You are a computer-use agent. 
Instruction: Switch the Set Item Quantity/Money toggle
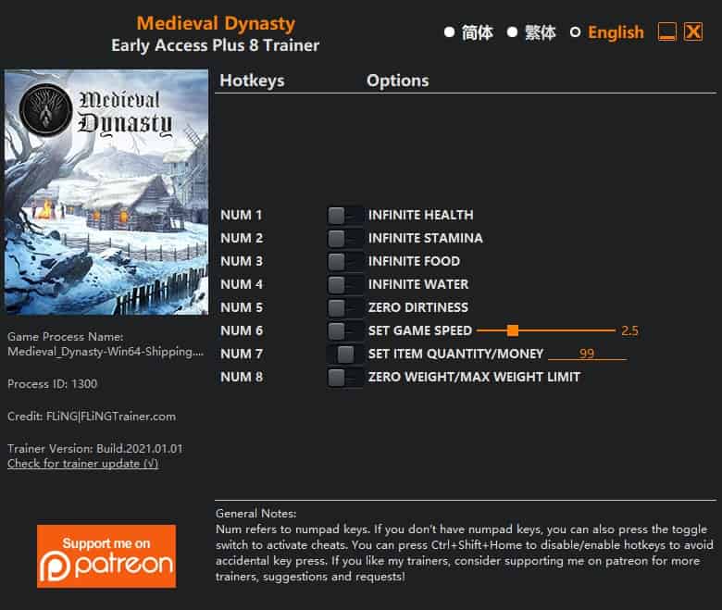(344, 354)
